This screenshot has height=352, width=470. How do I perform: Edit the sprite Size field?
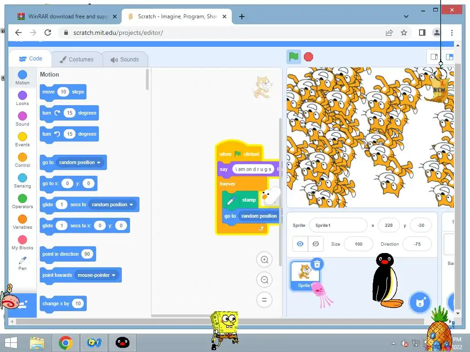[358, 244]
